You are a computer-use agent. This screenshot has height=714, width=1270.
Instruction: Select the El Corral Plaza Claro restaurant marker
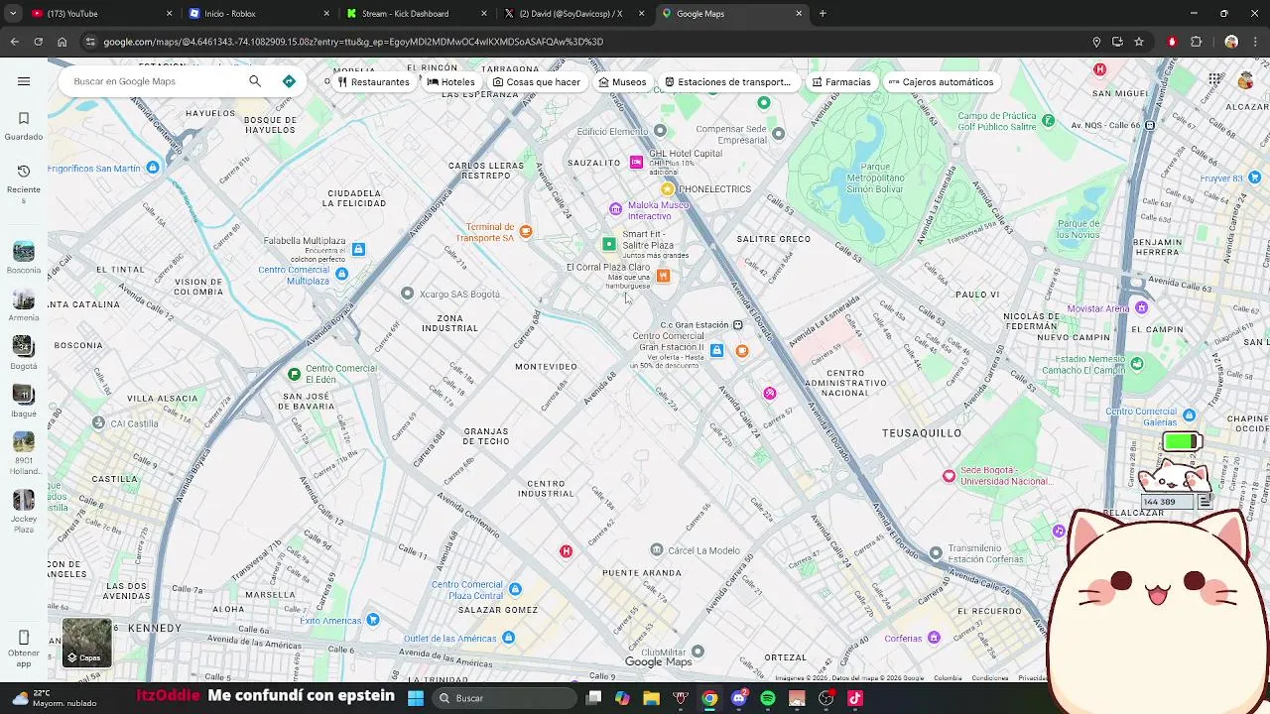tap(664, 276)
